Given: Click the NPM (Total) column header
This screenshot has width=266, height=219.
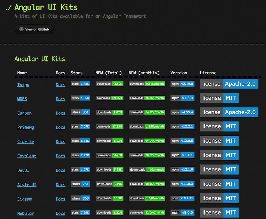Looking at the screenshot, I should click(x=109, y=73).
